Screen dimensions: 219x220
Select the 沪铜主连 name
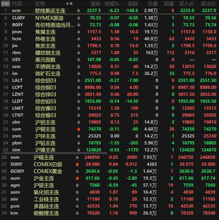pos(45,129)
